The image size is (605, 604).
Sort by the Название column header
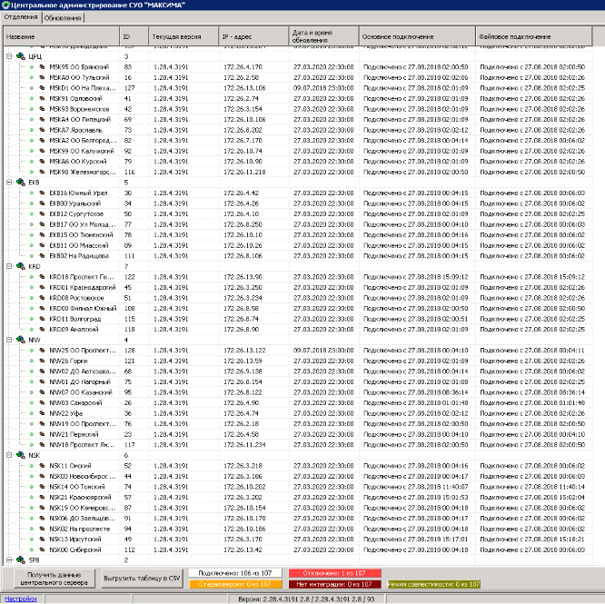point(62,36)
